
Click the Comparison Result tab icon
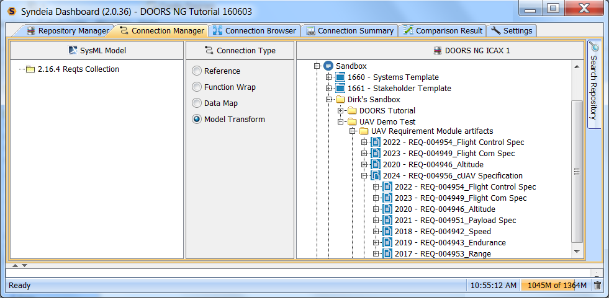click(408, 30)
